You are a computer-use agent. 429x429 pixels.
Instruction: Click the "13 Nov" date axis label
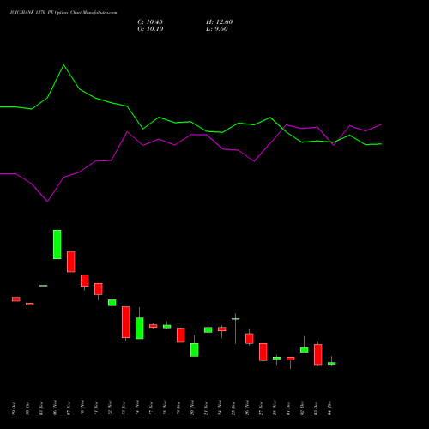pos(124,408)
